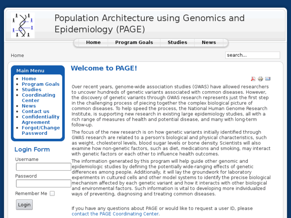Viewport: 291px width, 218px height.
Task: Click Contact us in the Main Menu
Action: [36, 111]
